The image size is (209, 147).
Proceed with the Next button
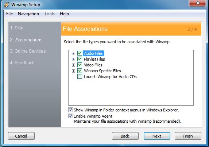click(157, 136)
